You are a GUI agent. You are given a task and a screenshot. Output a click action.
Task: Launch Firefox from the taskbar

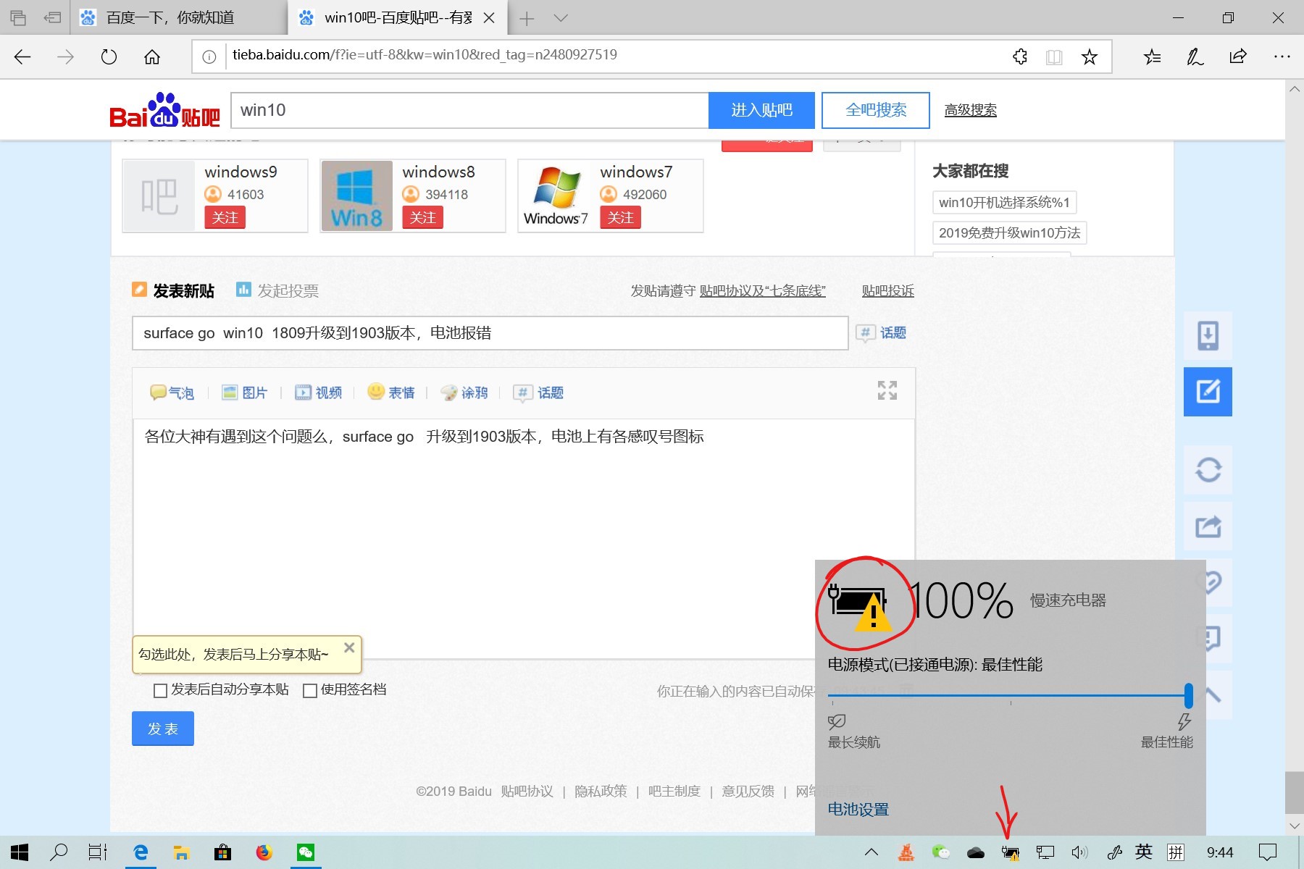(264, 852)
